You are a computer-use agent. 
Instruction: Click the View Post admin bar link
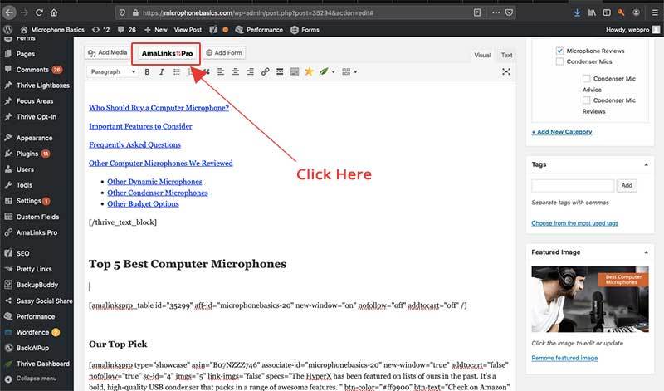tap(188, 30)
